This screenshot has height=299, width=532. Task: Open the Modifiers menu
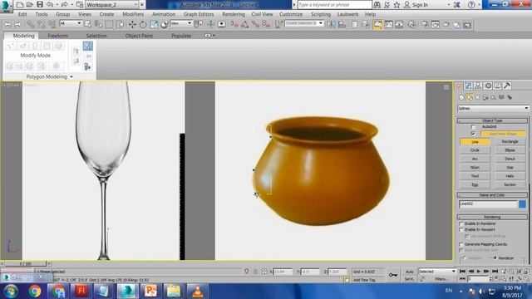133,14
